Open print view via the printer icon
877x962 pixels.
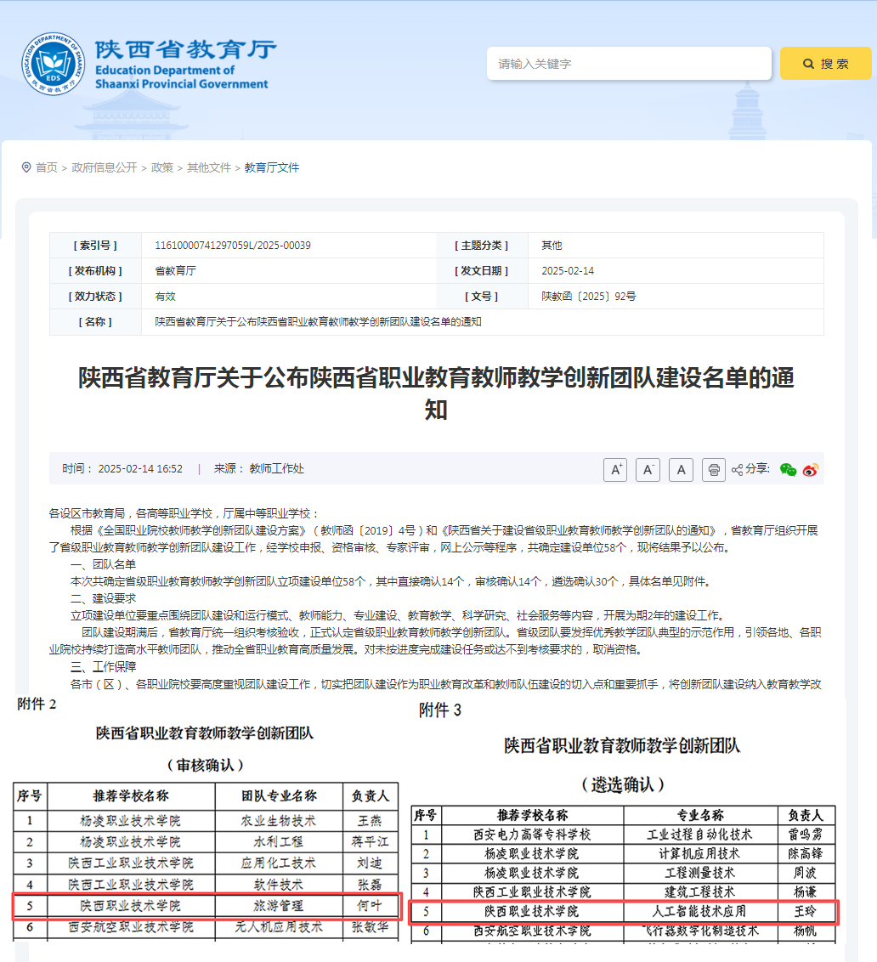pos(713,469)
